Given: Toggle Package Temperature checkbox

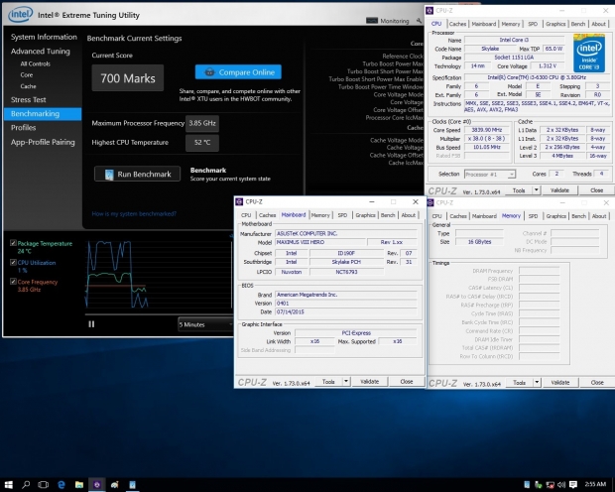Looking at the screenshot, I should pyautogui.click(x=13, y=243).
